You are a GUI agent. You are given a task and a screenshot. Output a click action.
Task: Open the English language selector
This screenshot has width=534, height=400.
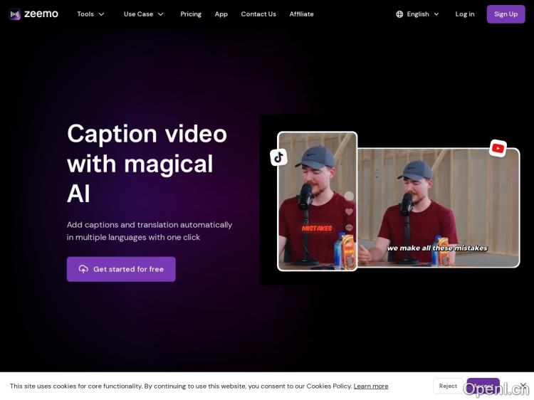coord(418,14)
